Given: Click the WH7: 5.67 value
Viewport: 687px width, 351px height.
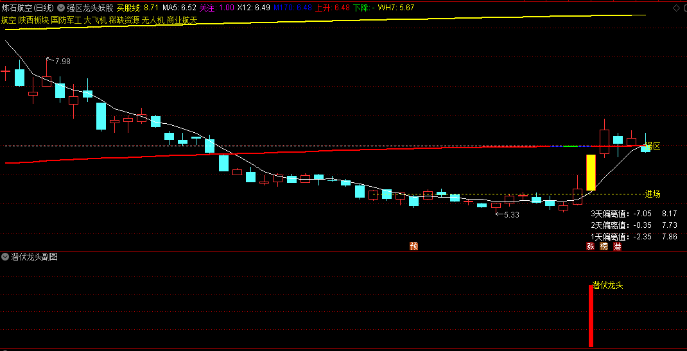Looking at the screenshot, I should [x=396, y=8].
